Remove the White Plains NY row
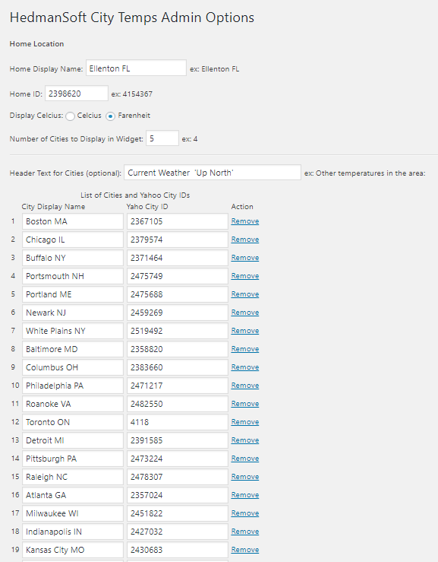 coord(245,331)
